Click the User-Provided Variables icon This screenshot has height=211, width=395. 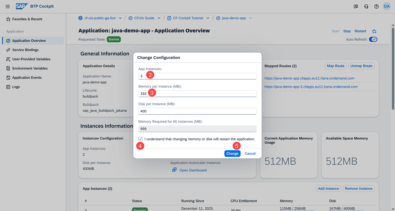point(8,59)
